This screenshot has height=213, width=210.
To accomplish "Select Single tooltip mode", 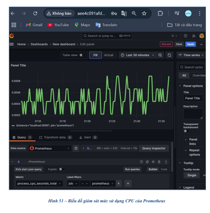I will point(192,175).
